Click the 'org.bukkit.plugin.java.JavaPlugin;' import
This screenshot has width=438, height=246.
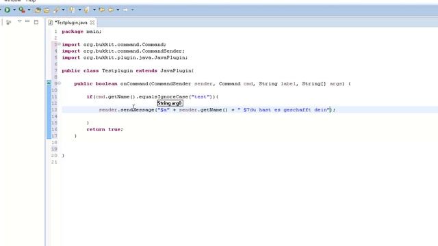136,57
